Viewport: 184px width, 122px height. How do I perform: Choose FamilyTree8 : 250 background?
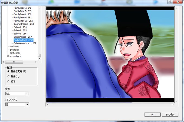[22, 14]
